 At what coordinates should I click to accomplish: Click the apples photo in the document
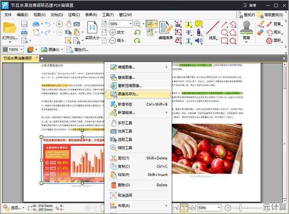coord(207,148)
